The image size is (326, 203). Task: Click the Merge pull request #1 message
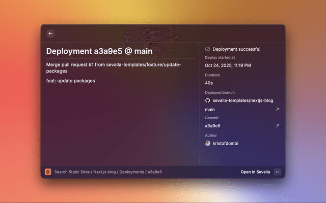pos(113,67)
